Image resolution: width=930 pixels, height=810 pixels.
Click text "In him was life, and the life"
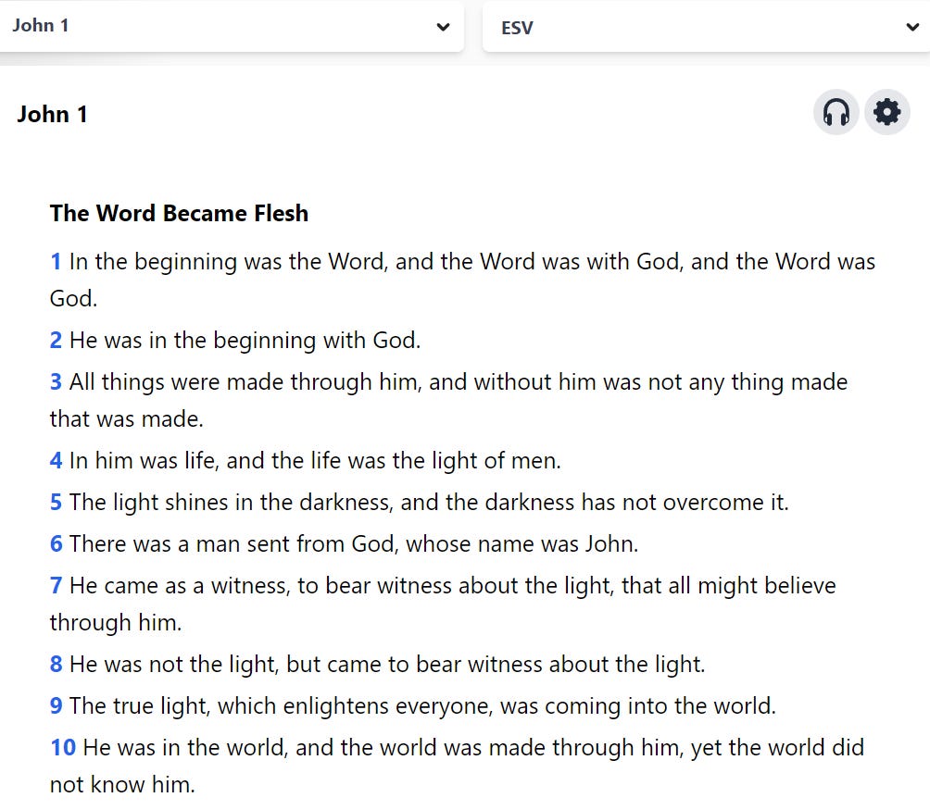pos(206,460)
